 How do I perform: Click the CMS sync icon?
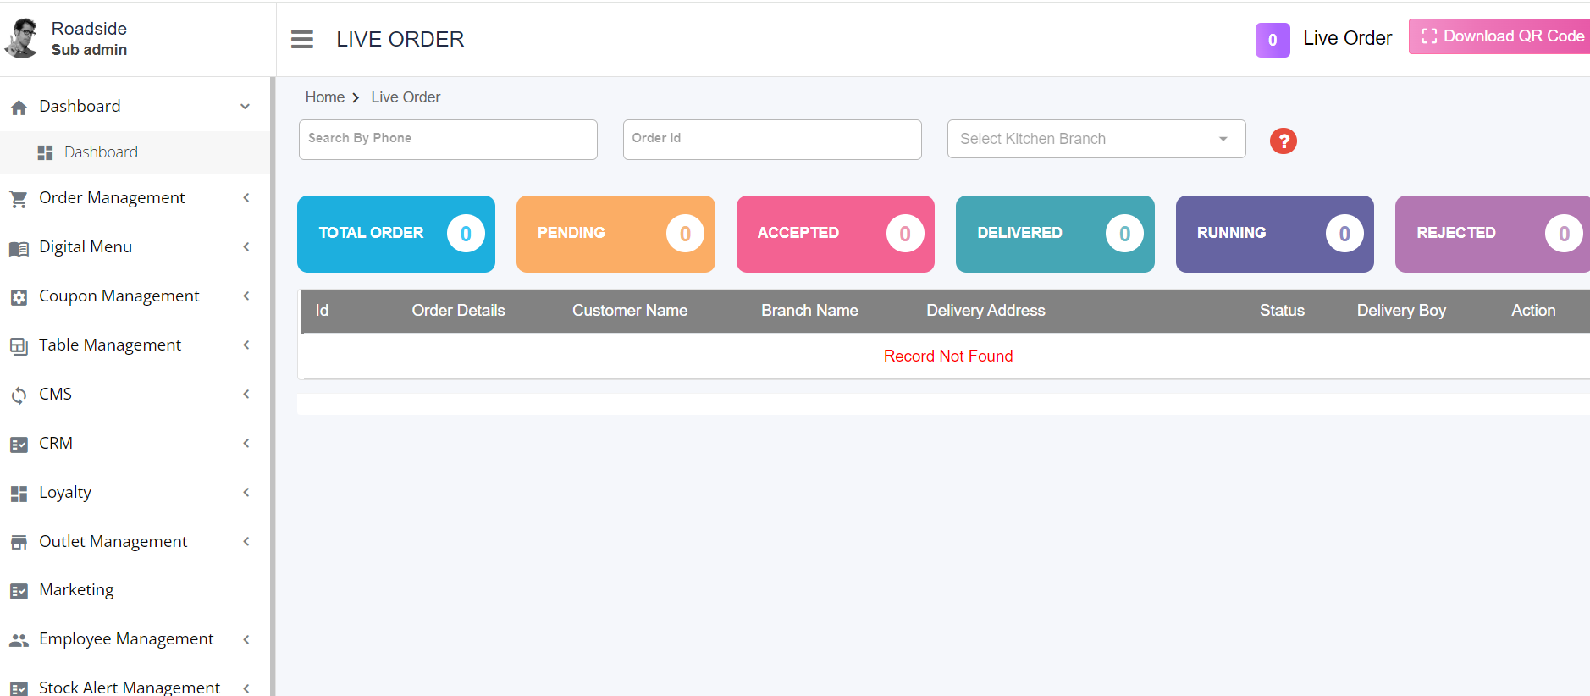(19, 395)
